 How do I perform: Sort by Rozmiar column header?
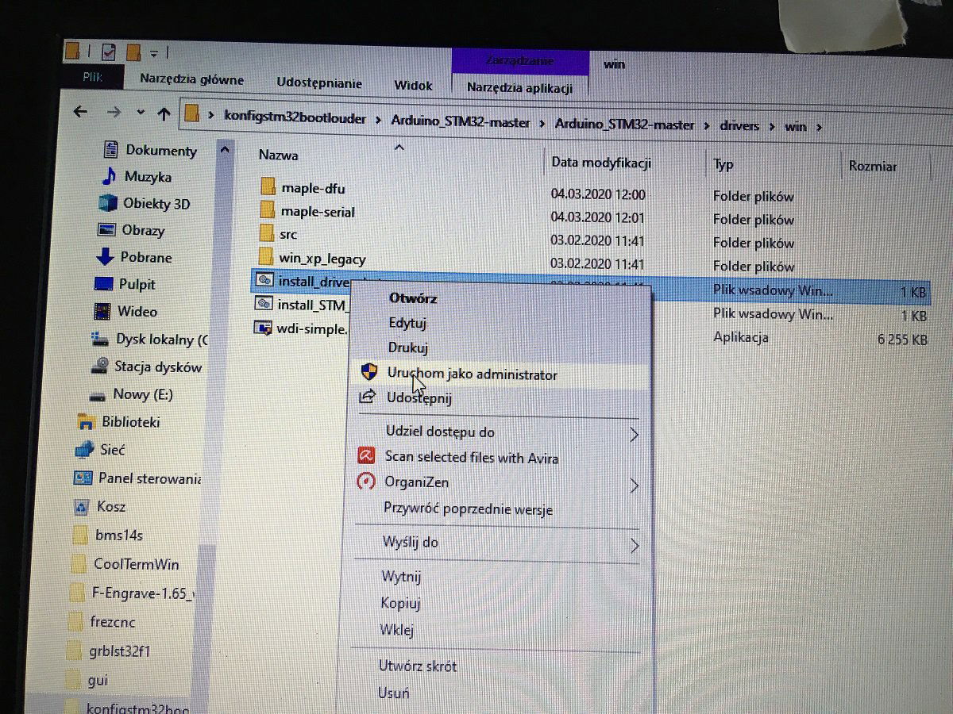point(872,166)
